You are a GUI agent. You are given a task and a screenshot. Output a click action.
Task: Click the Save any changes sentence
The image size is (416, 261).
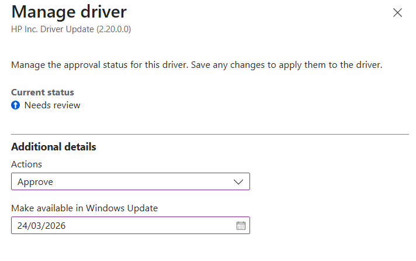click(x=285, y=64)
